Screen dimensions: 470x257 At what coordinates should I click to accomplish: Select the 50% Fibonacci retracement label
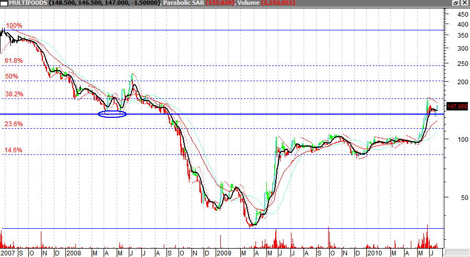12,76
